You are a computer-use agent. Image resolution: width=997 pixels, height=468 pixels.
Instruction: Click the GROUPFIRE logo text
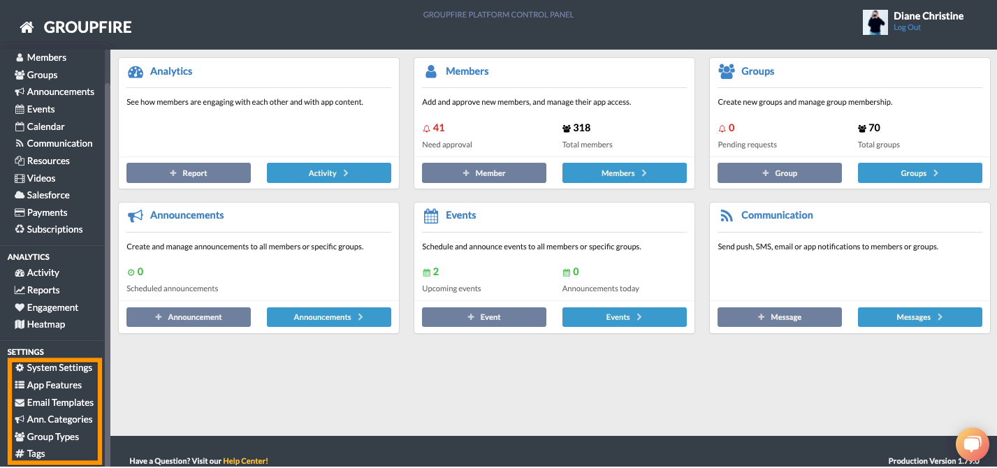pyautogui.click(x=88, y=27)
